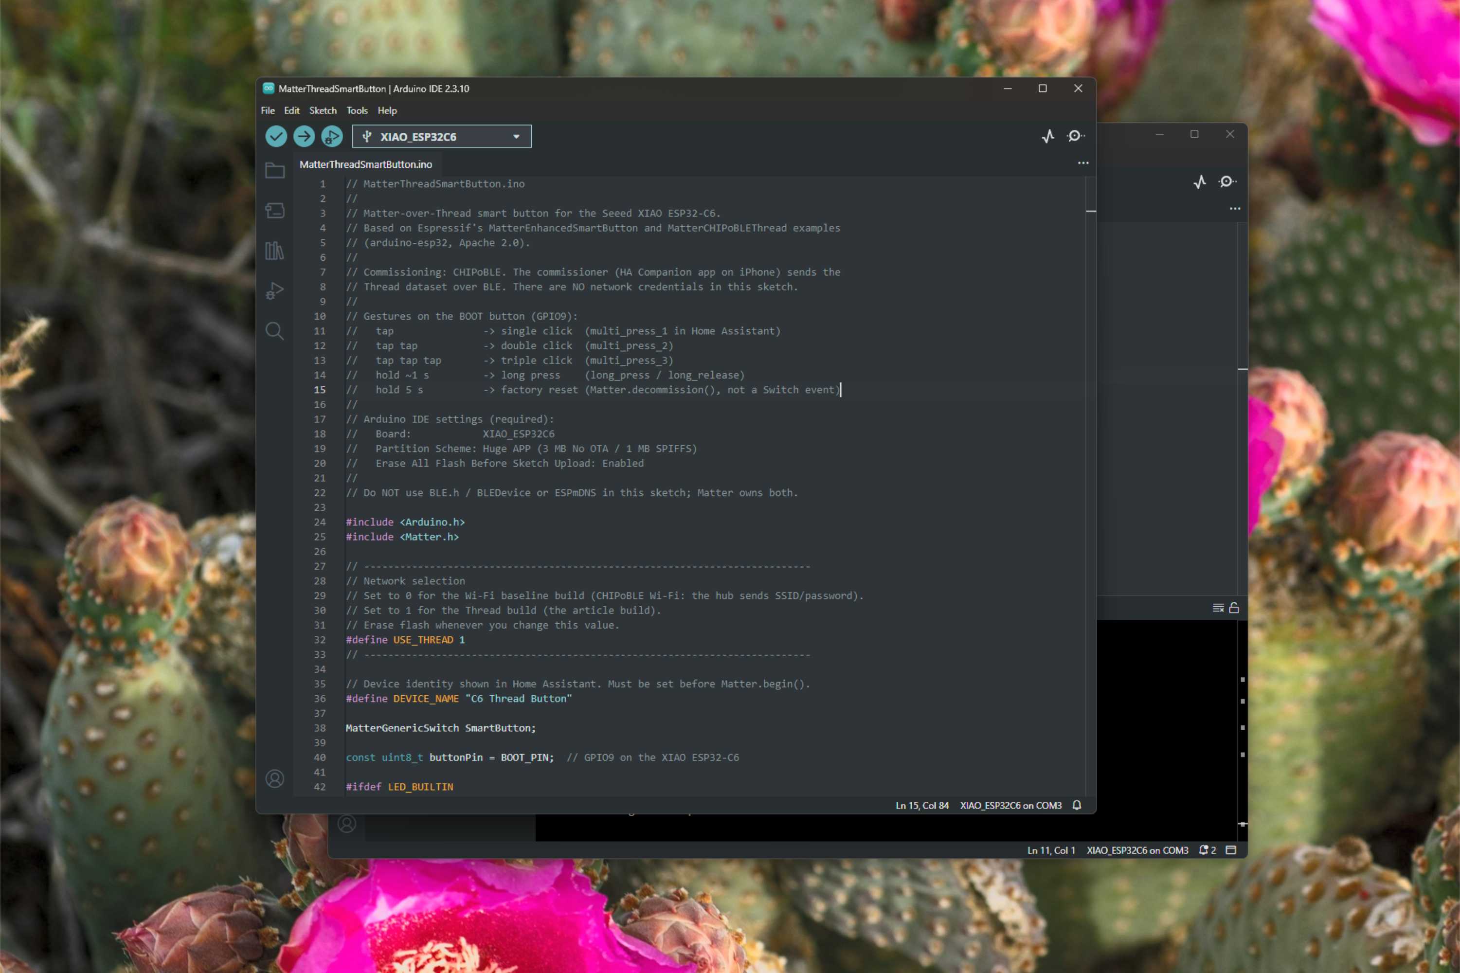The image size is (1460, 973).
Task: Start Debugging with the toolbar debug icon
Action: click(x=332, y=137)
